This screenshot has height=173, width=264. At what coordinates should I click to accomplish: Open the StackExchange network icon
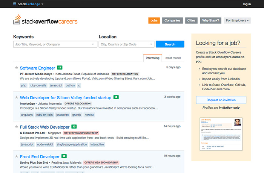pos(15,4)
